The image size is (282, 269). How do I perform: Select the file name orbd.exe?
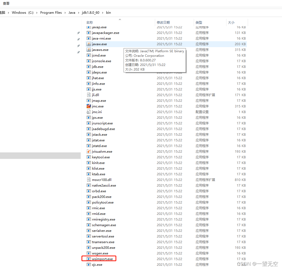99,191
